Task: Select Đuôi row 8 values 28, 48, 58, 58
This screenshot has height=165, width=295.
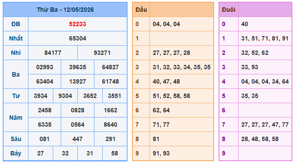Action: pos(260,139)
